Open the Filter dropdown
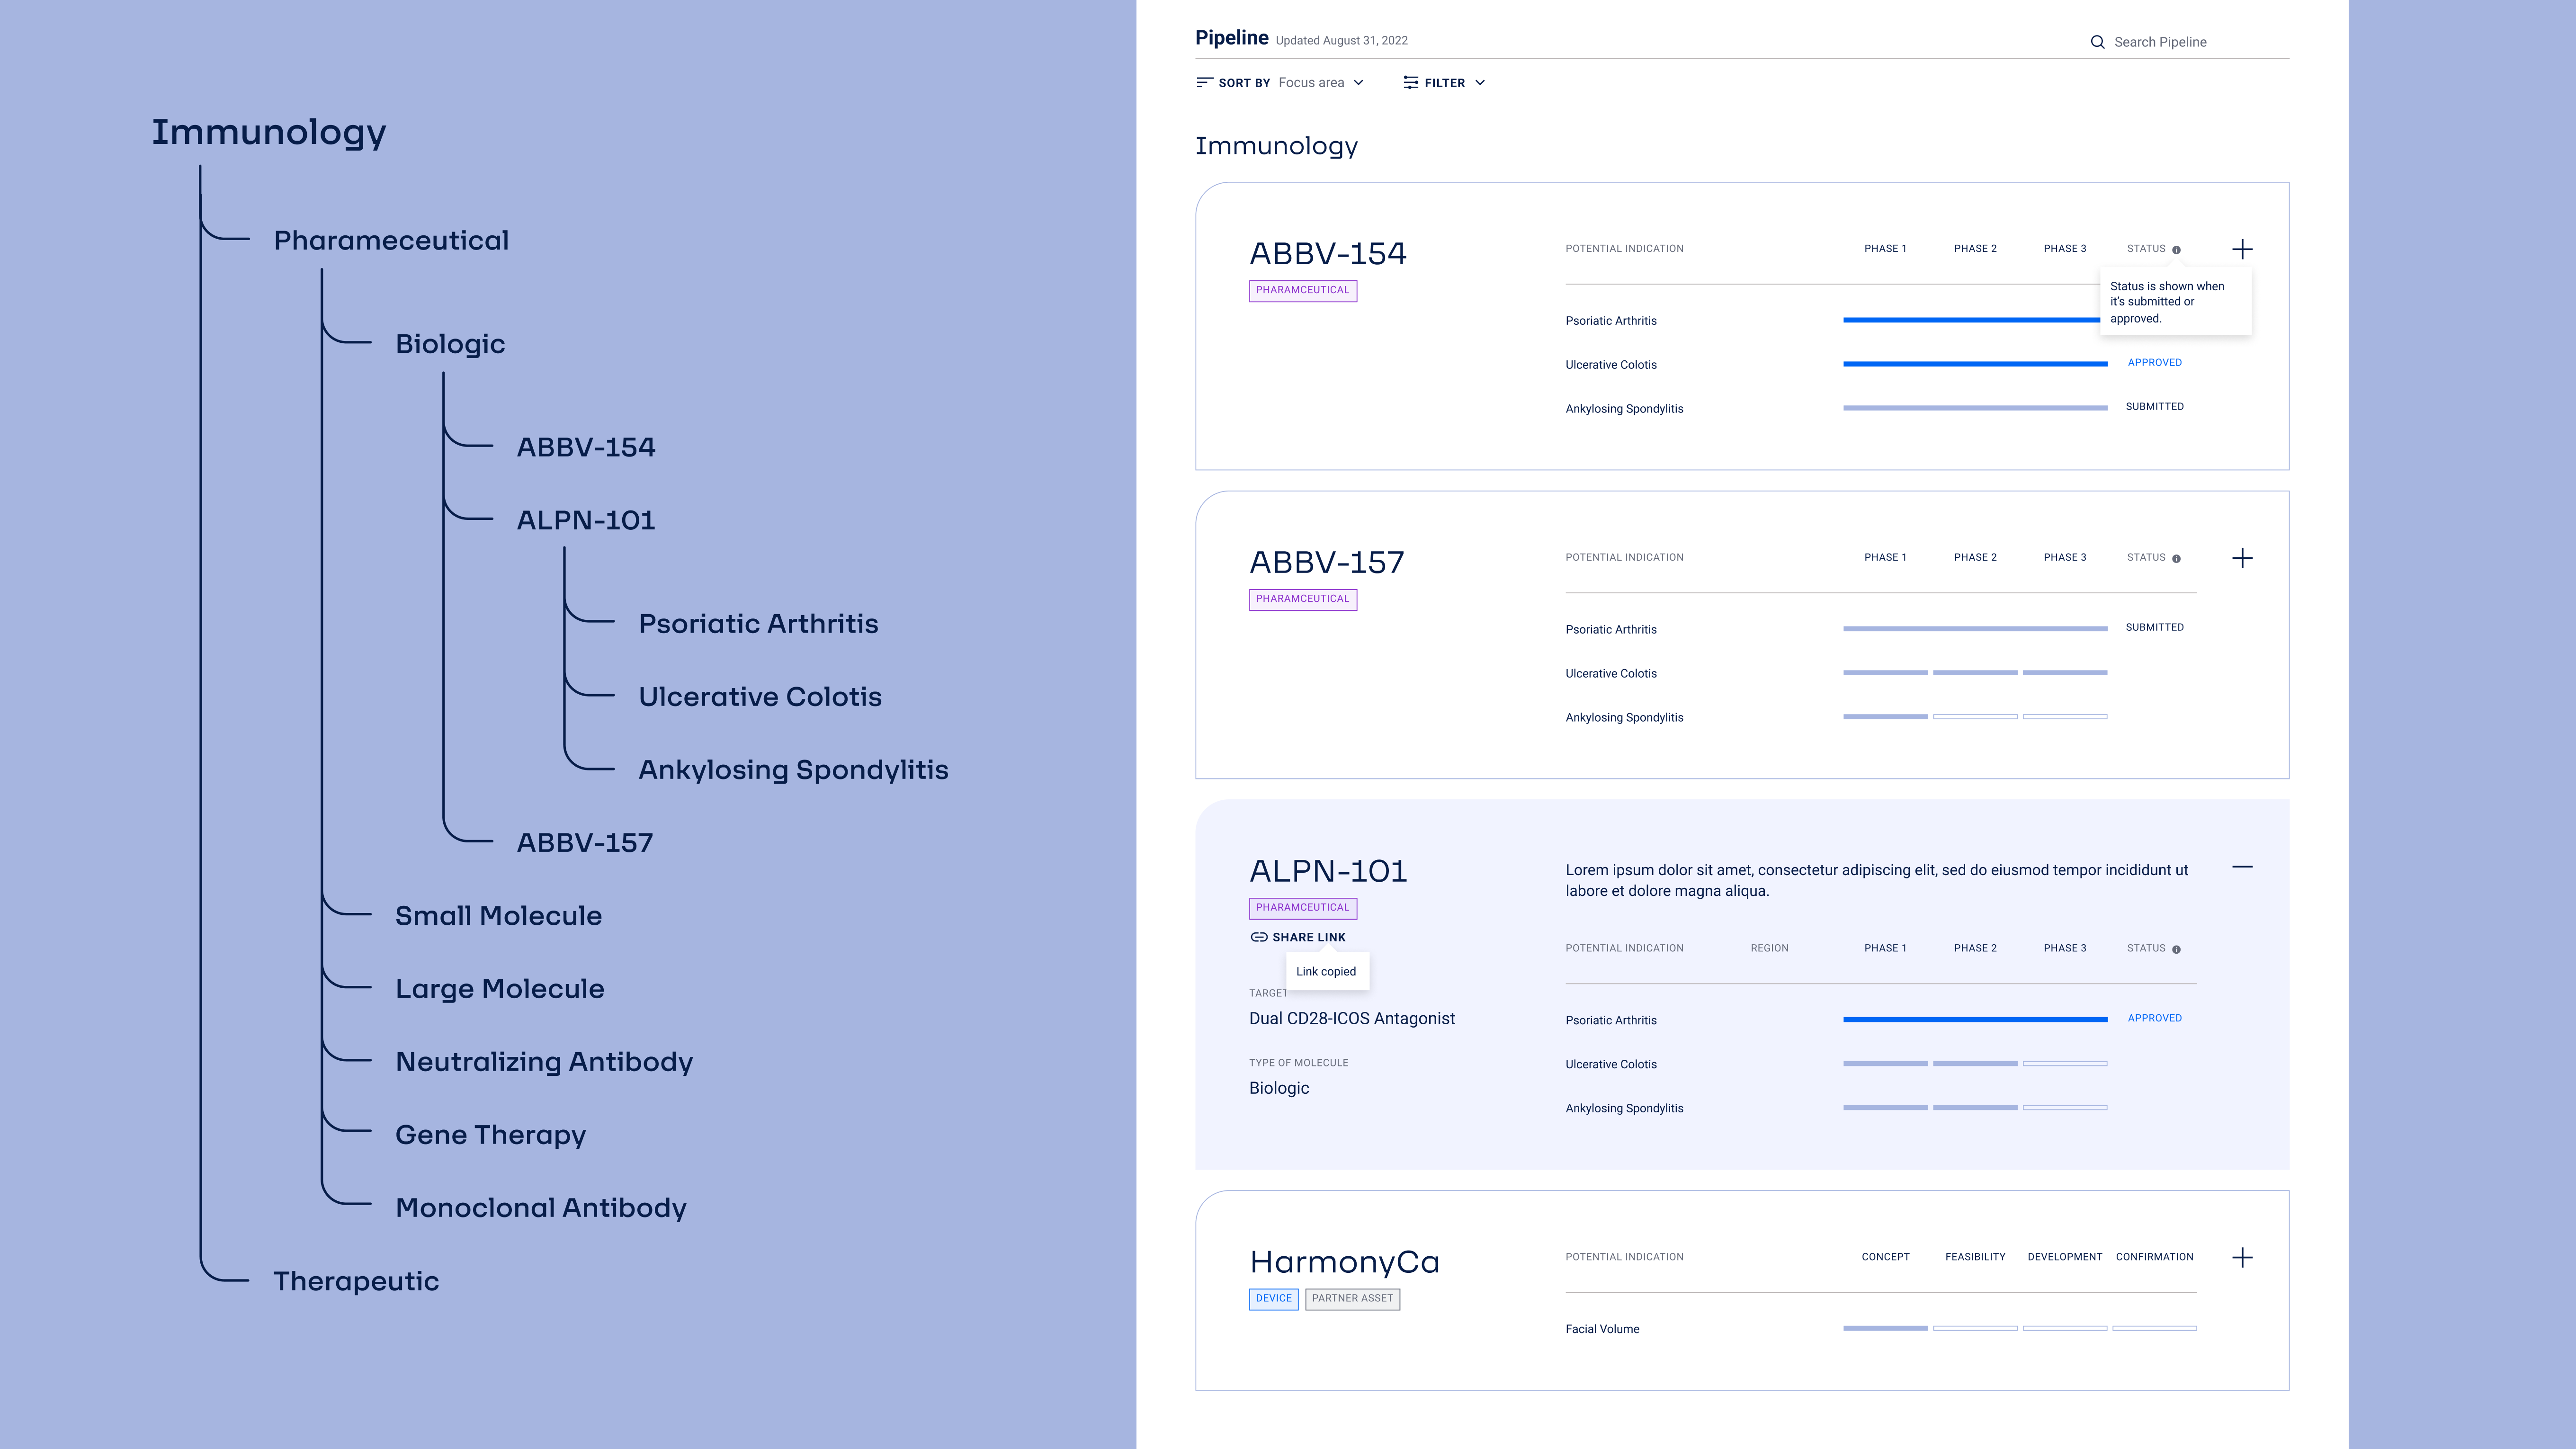This screenshot has height=1449, width=2576. click(1444, 83)
